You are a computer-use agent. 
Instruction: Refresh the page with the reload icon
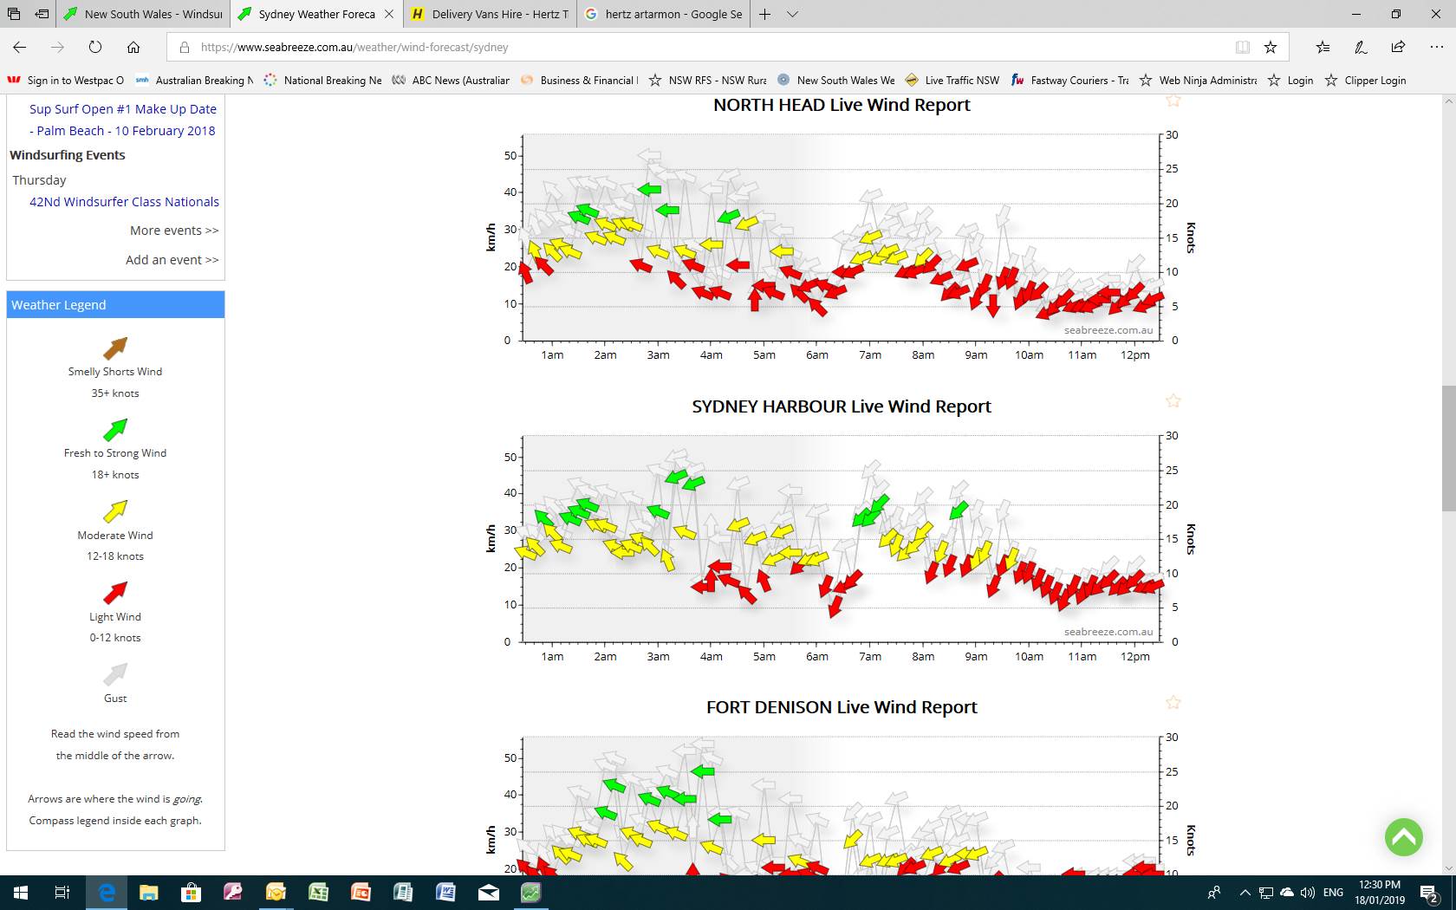point(95,47)
